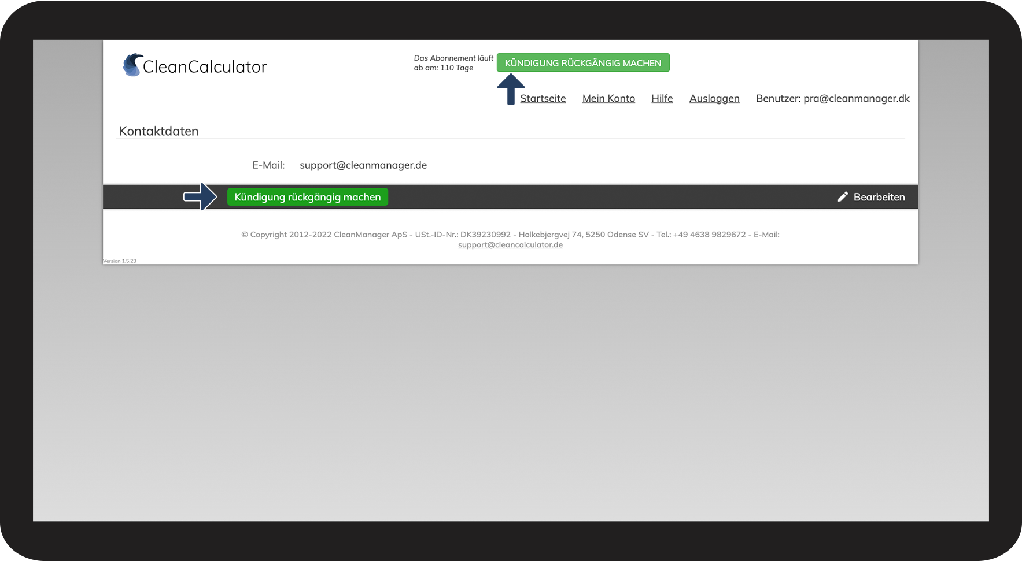
Task: Click the subscription notice 'ab am: 110 Tage'
Action: tap(444, 68)
